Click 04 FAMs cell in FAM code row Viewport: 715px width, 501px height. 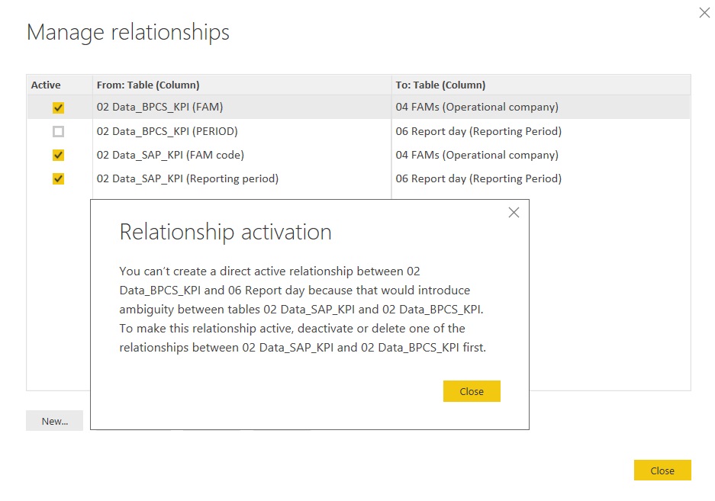coord(477,155)
